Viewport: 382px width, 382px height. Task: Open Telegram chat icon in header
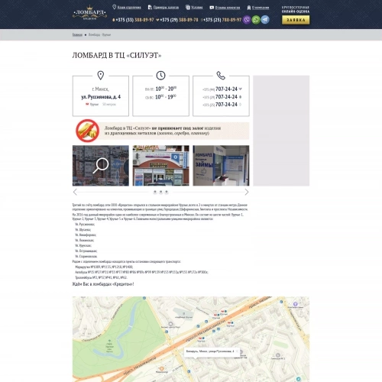coord(265,20)
